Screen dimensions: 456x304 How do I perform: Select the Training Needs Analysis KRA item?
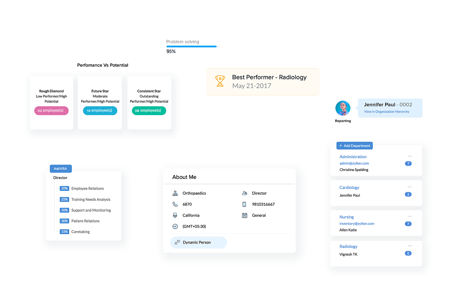point(91,199)
